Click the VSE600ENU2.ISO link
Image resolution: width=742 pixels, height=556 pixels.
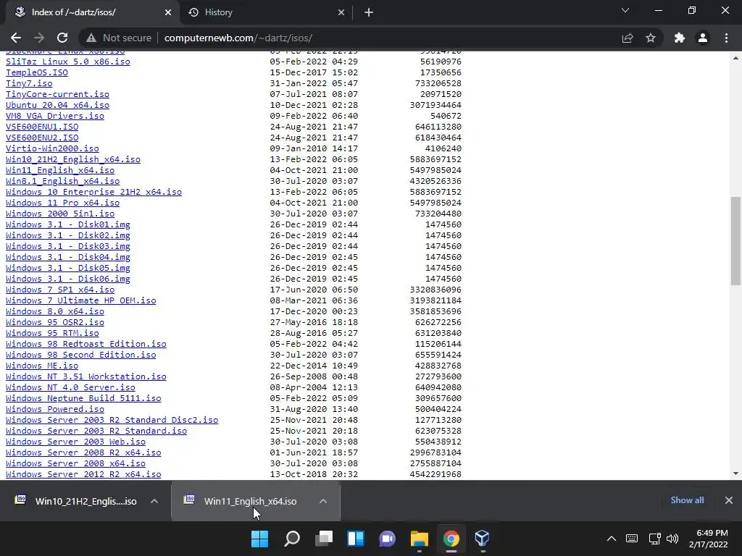(42, 138)
